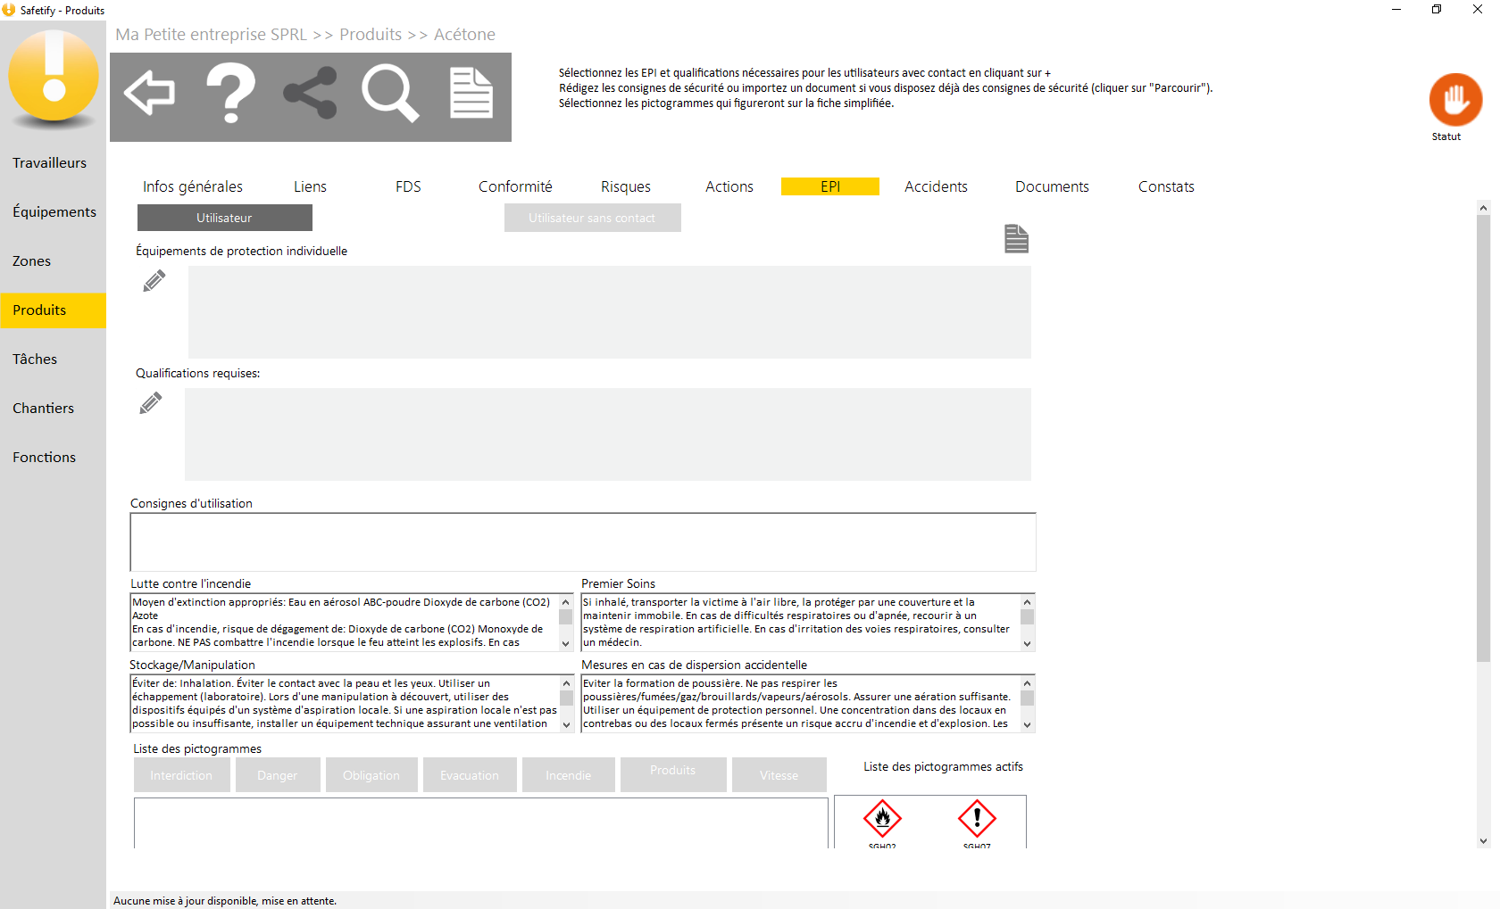The image size is (1500, 909).
Task: Show Incendie pictograms
Action: pos(569,775)
